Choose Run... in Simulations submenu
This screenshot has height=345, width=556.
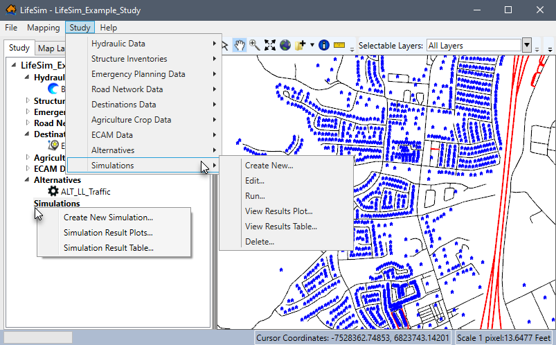click(x=286, y=196)
